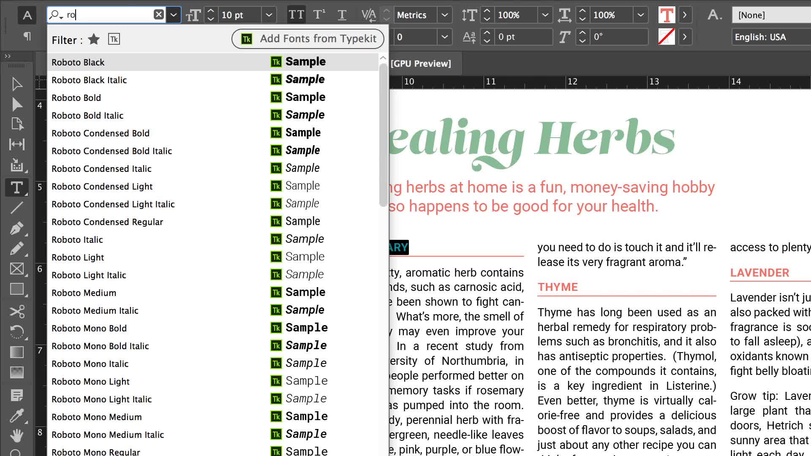This screenshot has height=456, width=811.
Task: Toggle Superscript formatting
Action: [x=319, y=15]
